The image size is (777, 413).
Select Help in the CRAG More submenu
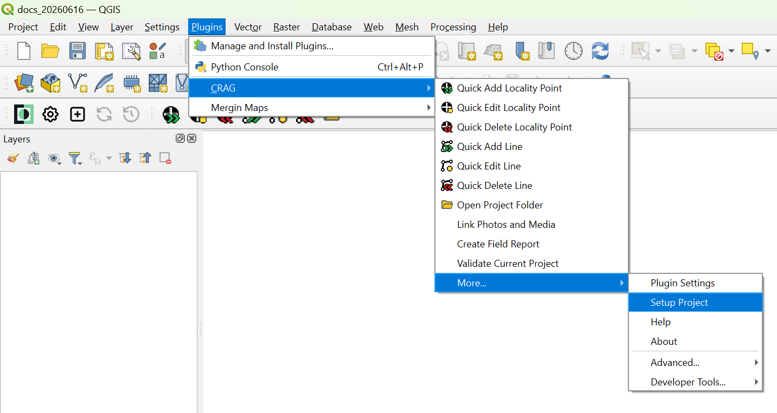(696, 322)
